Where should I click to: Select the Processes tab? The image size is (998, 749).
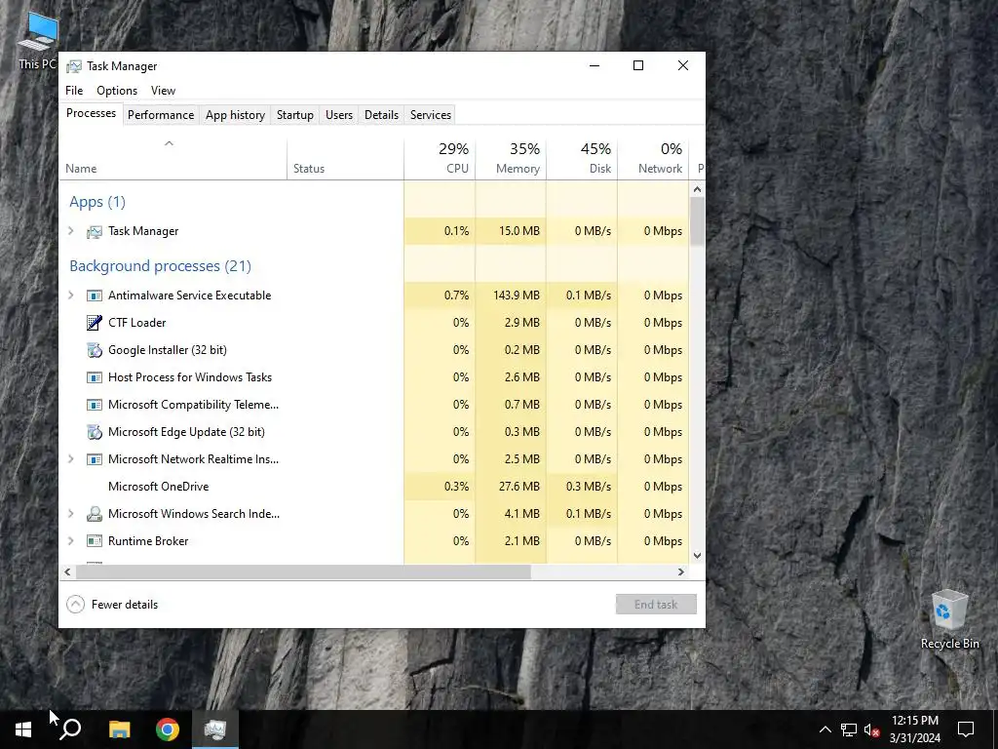(91, 113)
